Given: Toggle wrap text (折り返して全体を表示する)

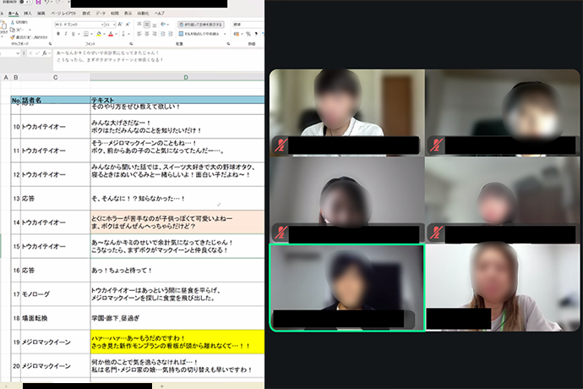Looking at the screenshot, I should point(200,25).
